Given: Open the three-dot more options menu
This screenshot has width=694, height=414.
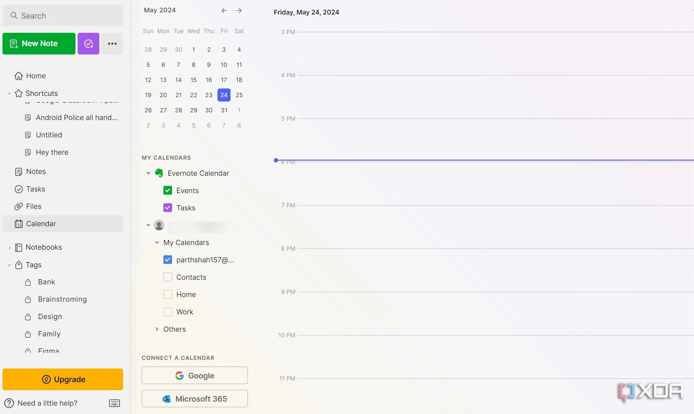Looking at the screenshot, I should pos(112,44).
